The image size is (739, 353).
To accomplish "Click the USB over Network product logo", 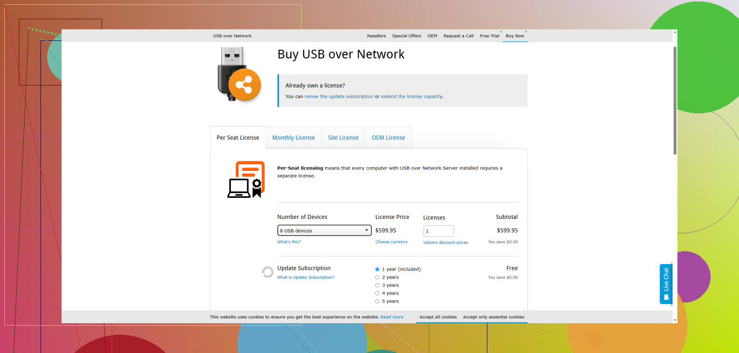I will click(239, 75).
